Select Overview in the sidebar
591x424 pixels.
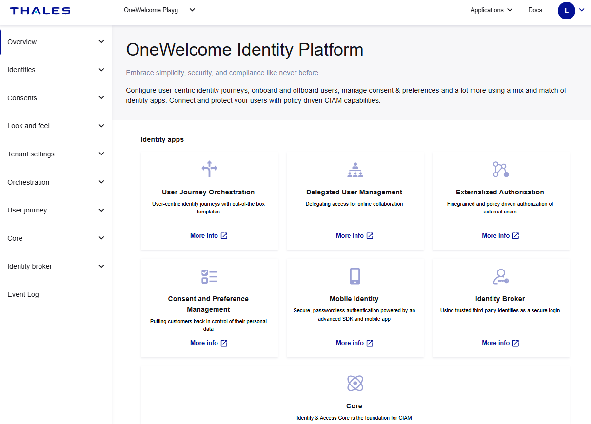coord(22,42)
